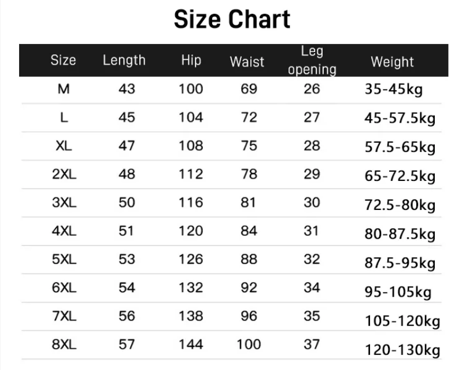The width and height of the screenshot is (462, 370).
Task: Click the M size row label
Action: [64, 89]
